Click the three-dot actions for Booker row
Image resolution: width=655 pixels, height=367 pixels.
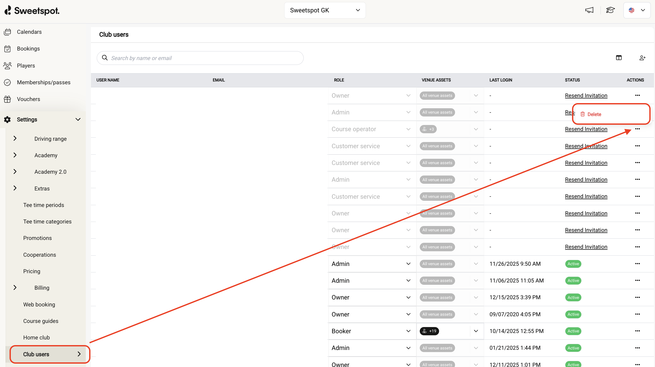(x=637, y=331)
